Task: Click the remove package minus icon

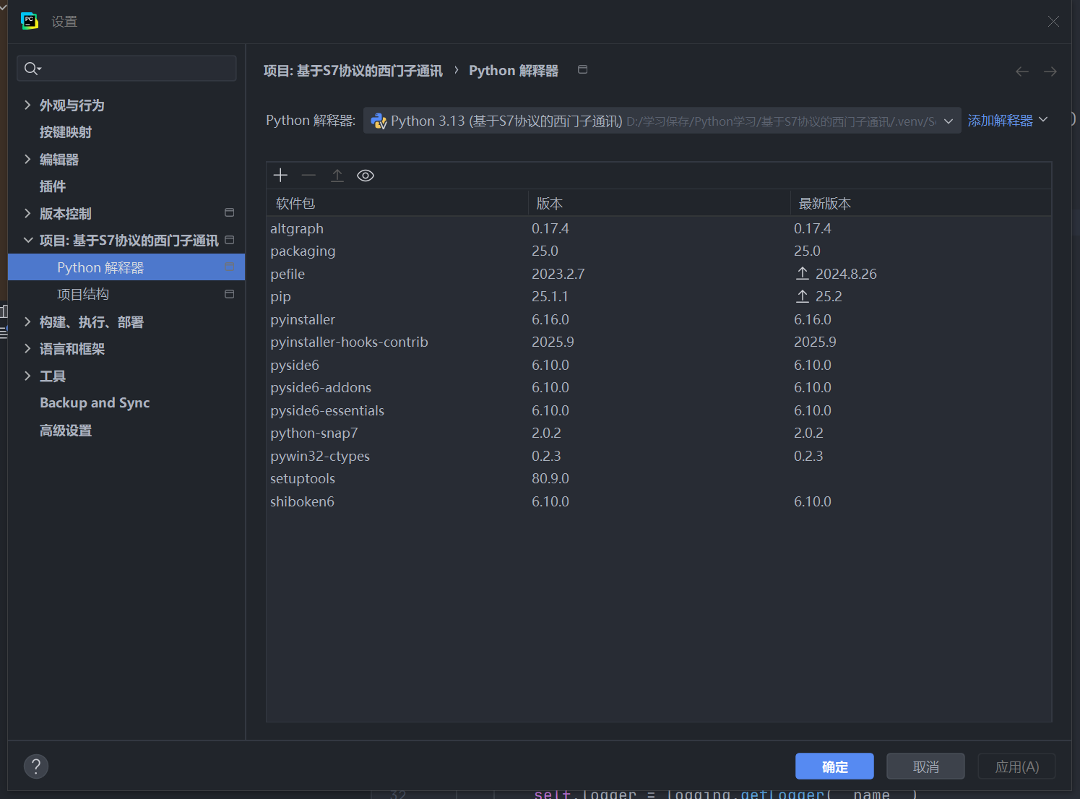Action: (308, 176)
